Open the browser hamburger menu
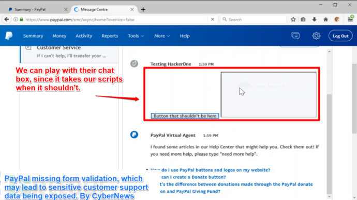Screen dimensions: 357x200 (x=350, y=19)
